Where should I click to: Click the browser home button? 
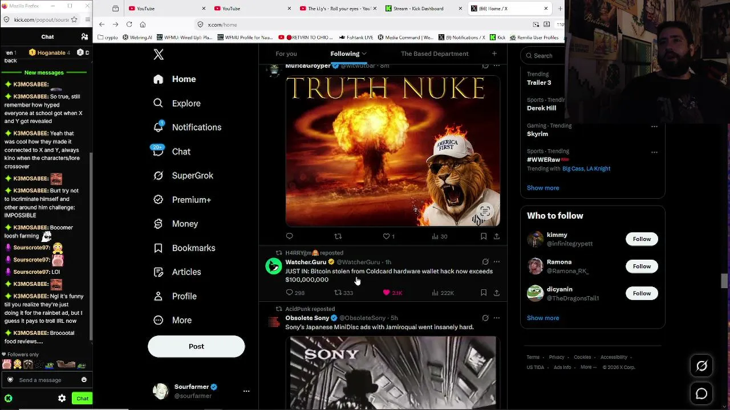point(143,24)
